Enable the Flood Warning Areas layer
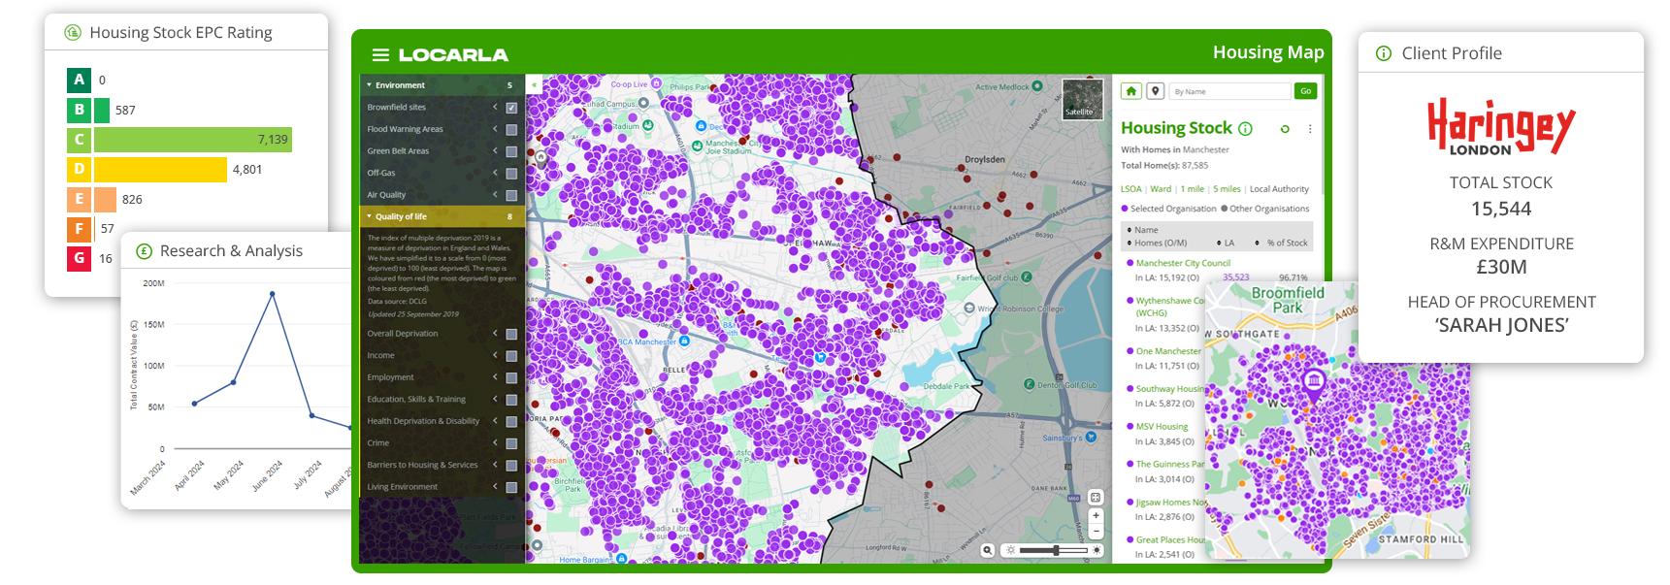 click(x=511, y=129)
